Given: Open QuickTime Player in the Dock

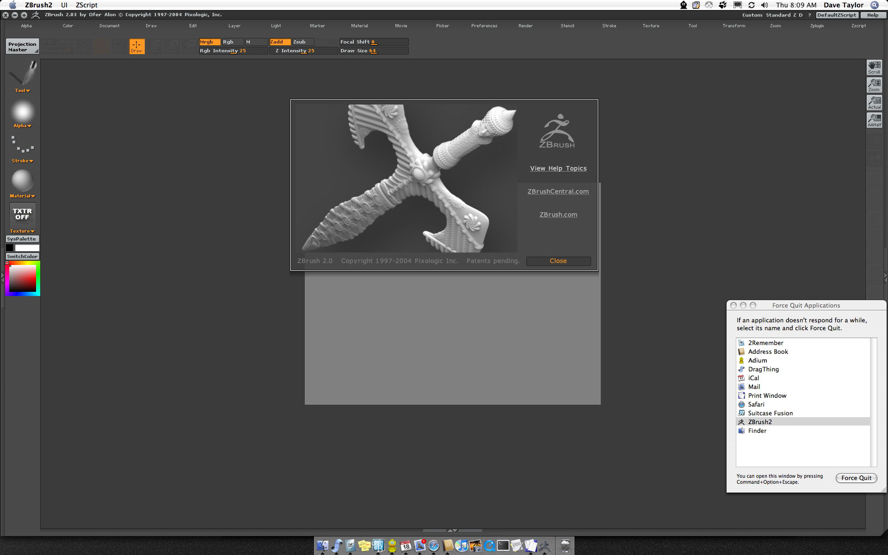Looking at the screenshot, I should (x=489, y=546).
